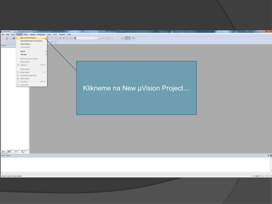The width and height of the screenshot is (272, 204).
Task: Open the Window menu
Action: [x=62, y=35]
